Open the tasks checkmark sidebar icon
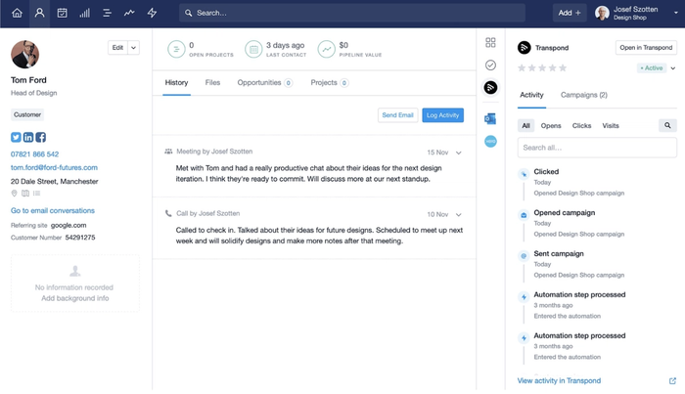Screen dimensions: 685x394 (490, 65)
